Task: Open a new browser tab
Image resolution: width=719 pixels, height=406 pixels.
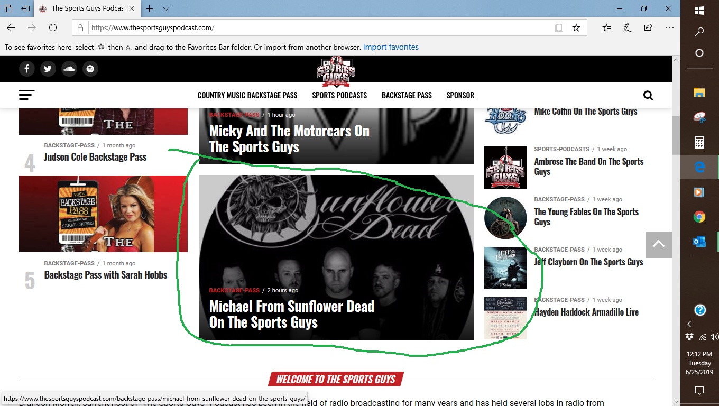Action: click(x=150, y=9)
